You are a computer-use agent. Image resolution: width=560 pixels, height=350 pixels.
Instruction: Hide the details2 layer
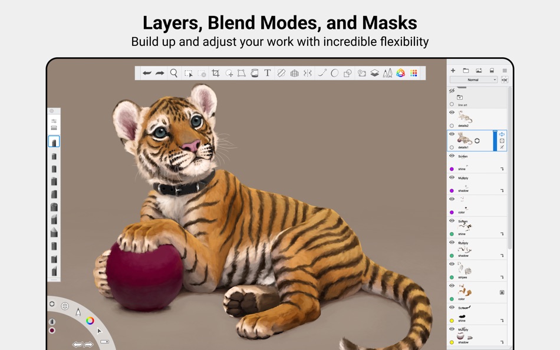point(452,113)
